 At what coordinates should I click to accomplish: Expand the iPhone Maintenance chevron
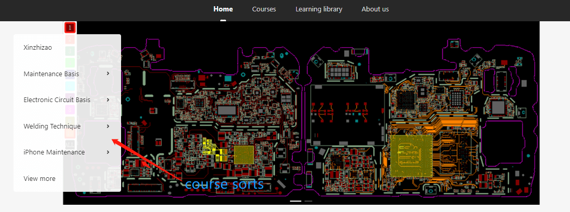point(108,152)
